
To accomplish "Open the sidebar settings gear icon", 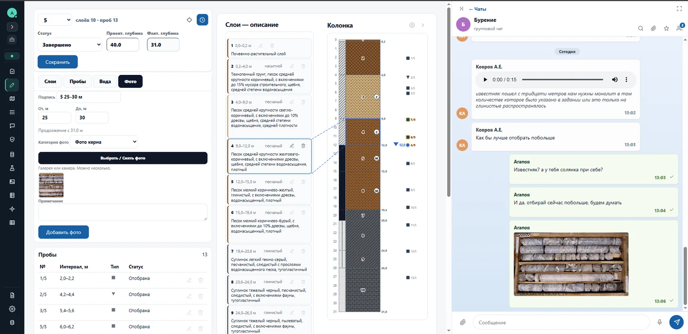I will pos(12,309).
